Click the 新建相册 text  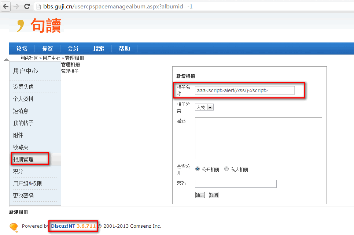pos(19,212)
